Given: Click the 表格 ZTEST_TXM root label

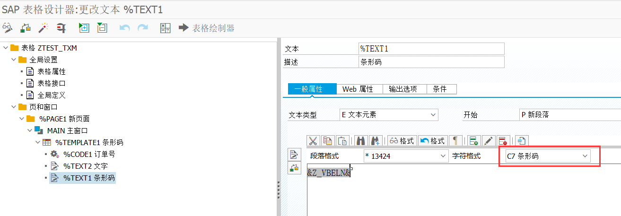Looking at the screenshot, I should pos(49,48).
